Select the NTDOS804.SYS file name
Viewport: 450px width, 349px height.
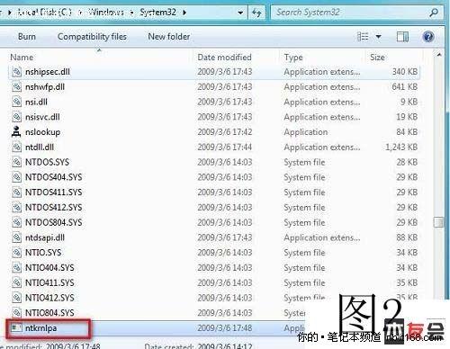point(54,222)
